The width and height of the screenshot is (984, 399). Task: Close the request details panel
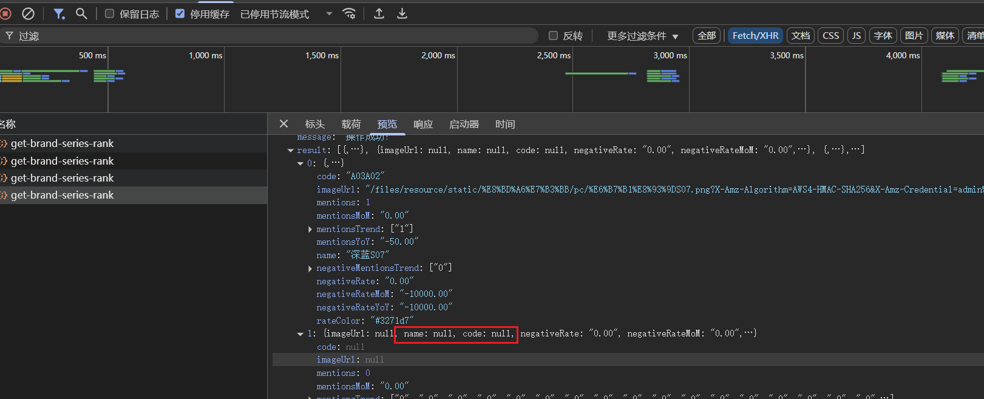[x=283, y=124]
